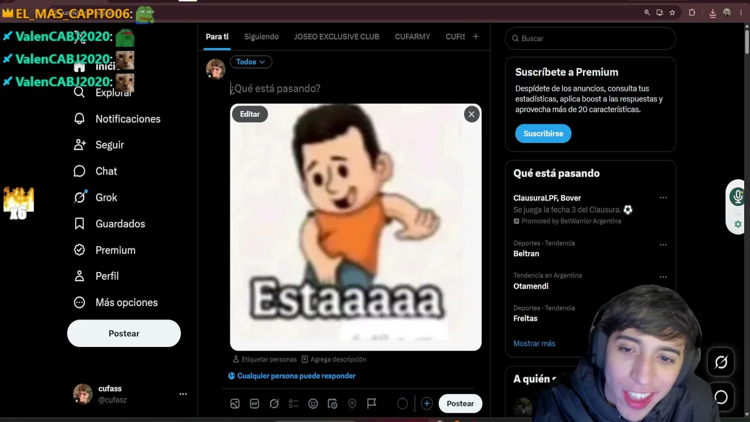Change who can reply setting
The width and height of the screenshot is (750, 422).
pyautogui.click(x=292, y=376)
